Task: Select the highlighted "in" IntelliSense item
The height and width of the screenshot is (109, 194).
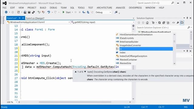Action: click(x=146, y=49)
